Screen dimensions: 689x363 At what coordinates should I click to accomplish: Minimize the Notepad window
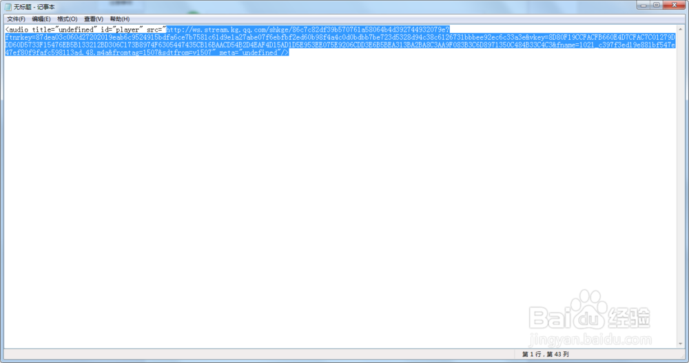644,5
